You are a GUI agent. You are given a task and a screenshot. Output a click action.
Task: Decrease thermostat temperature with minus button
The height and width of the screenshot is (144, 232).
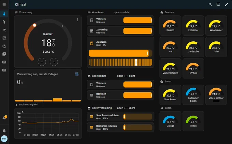coord(42,62)
